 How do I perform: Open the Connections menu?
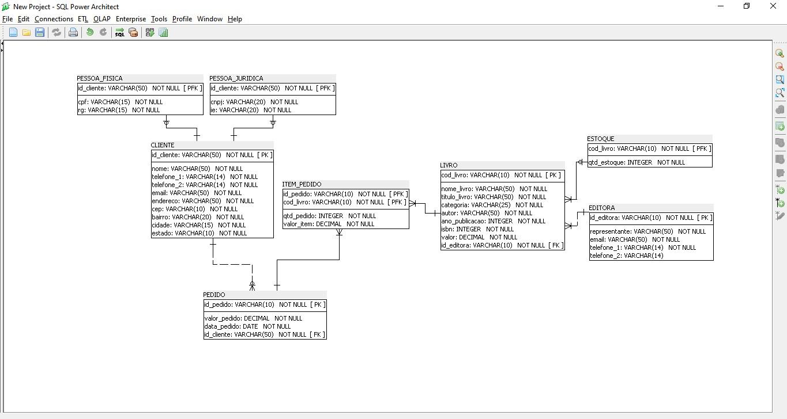[x=54, y=19]
